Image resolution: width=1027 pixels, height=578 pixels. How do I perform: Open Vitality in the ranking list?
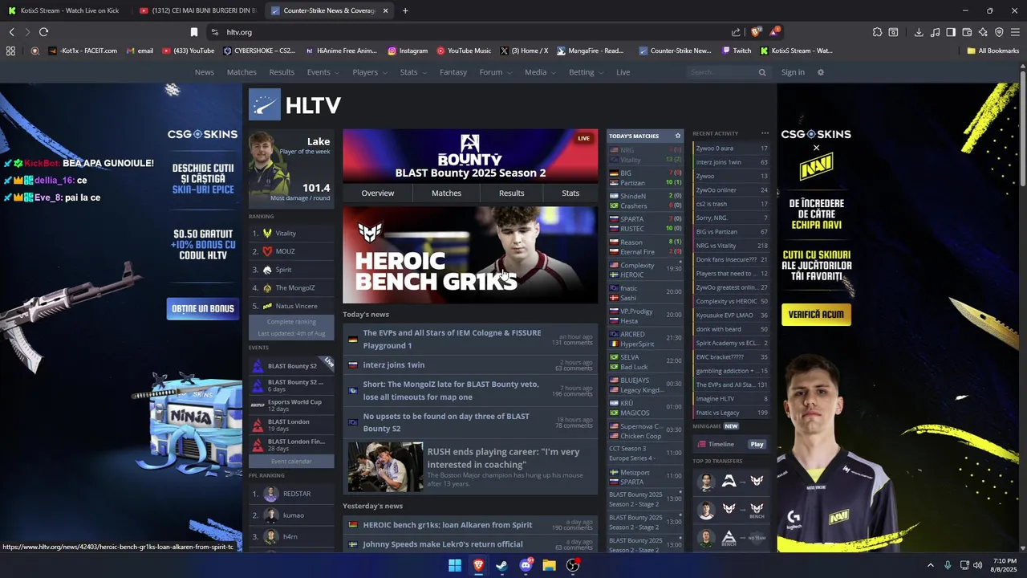pyautogui.click(x=291, y=233)
